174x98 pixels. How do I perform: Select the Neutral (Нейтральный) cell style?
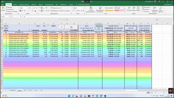pyautogui.click(x=109, y=10)
